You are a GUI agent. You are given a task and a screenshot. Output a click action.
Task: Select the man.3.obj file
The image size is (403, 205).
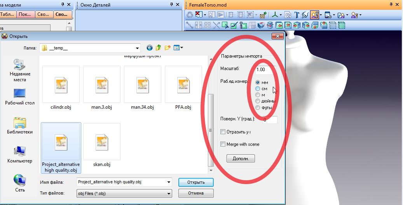[102, 88]
